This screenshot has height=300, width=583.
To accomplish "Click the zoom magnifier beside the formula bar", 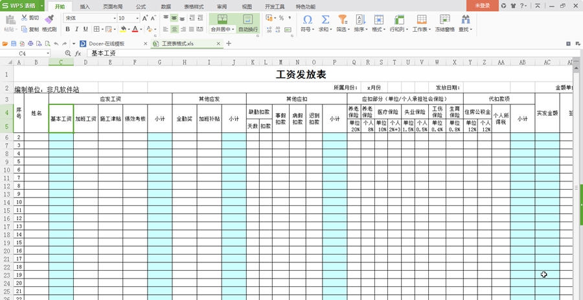I will click(x=67, y=54).
